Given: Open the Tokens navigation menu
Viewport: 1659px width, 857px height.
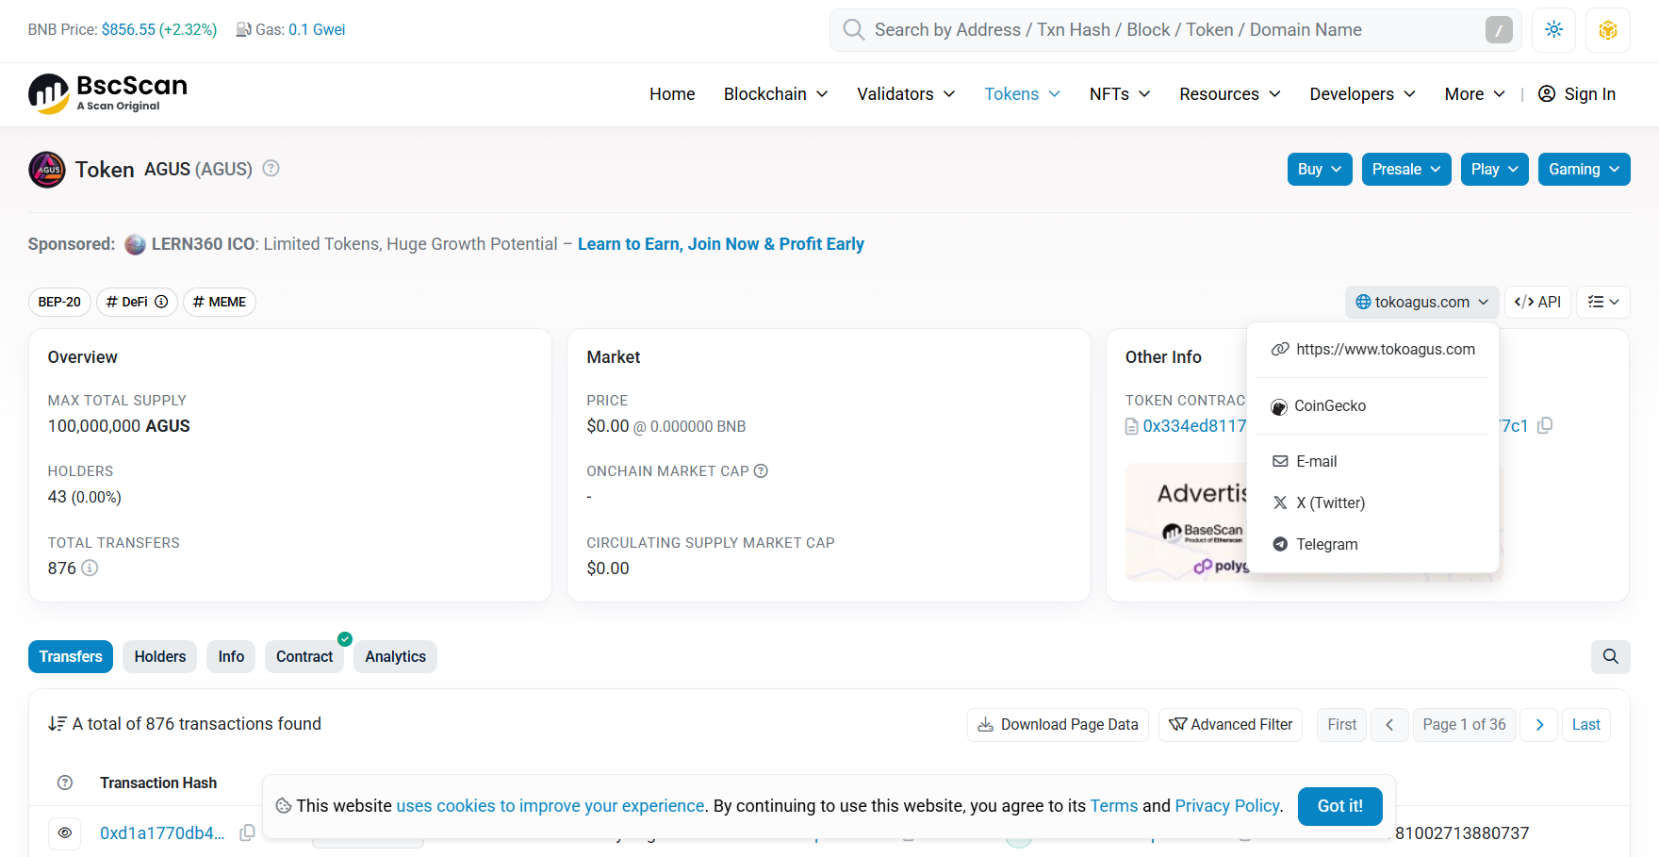Looking at the screenshot, I should (1022, 94).
